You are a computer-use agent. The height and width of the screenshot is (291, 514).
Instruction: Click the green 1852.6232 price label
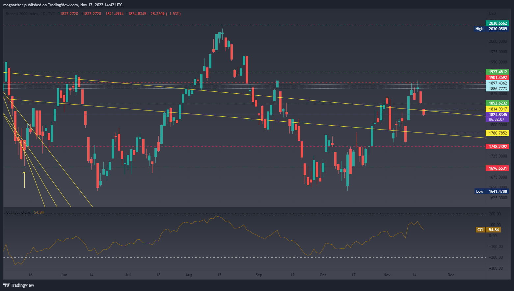click(497, 103)
